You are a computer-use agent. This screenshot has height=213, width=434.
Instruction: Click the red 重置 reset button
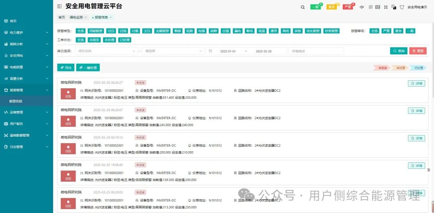418,51
